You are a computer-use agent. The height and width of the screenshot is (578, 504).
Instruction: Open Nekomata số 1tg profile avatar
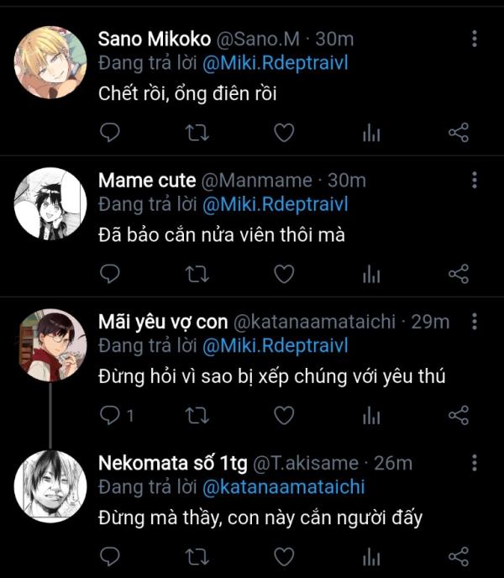coord(51,486)
